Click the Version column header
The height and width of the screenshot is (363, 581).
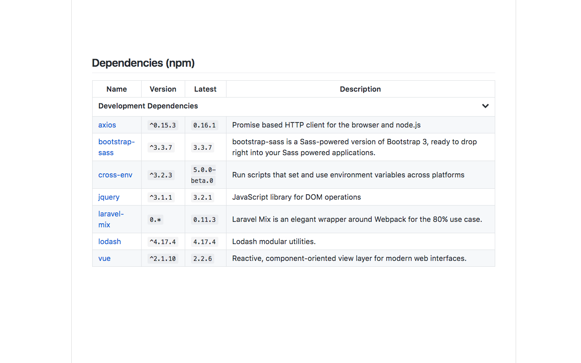click(163, 89)
